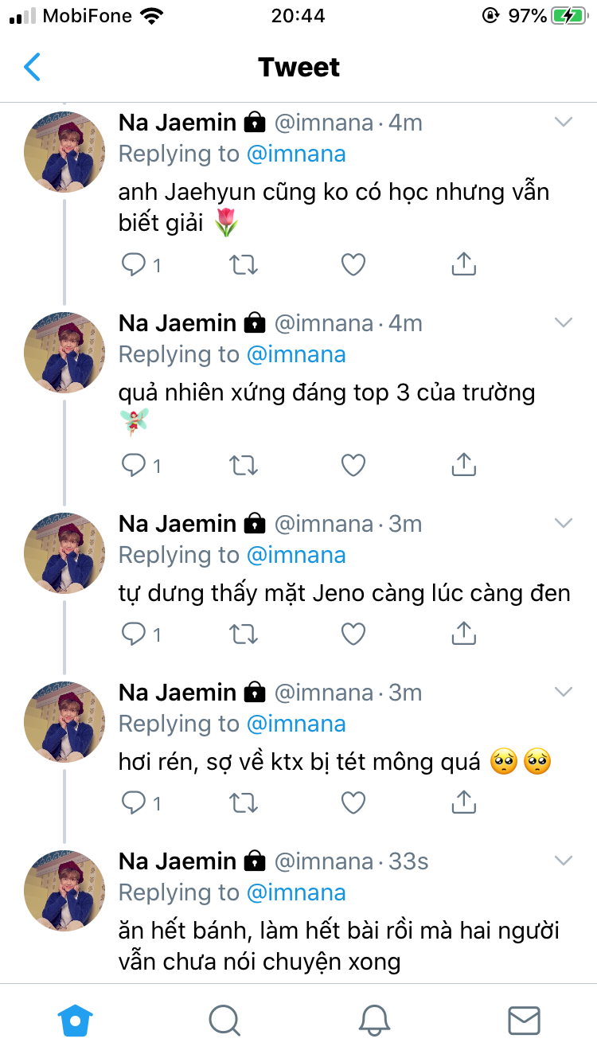Switch to the Search tab
This screenshot has height=1062, width=597.
coord(224,1020)
